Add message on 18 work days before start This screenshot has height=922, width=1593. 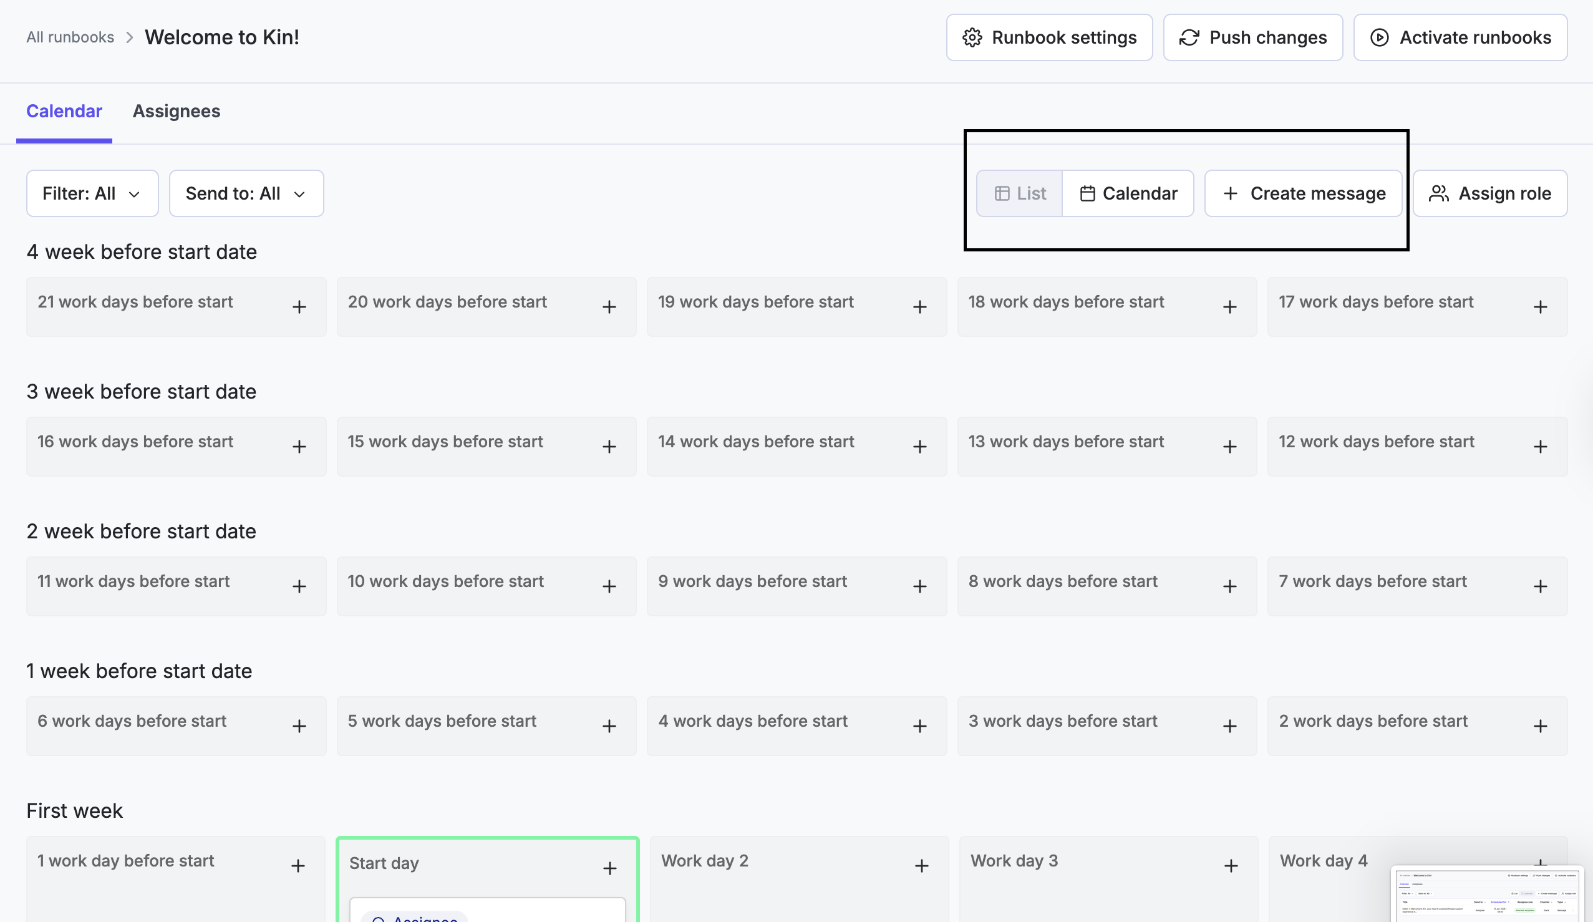click(1229, 308)
